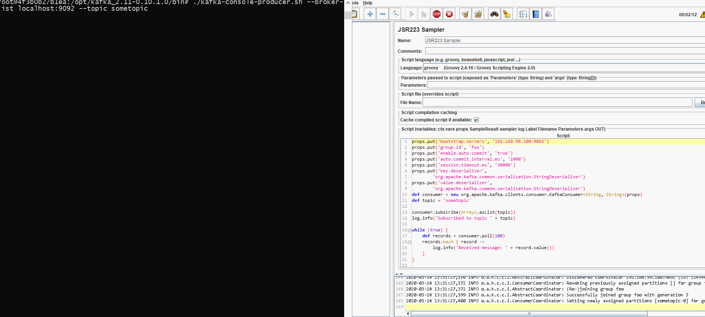Image resolution: width=705 pixels, height=317 pixels.
Task: Click log line 'Revoking previously assigned partitions'
Action: 555,283
